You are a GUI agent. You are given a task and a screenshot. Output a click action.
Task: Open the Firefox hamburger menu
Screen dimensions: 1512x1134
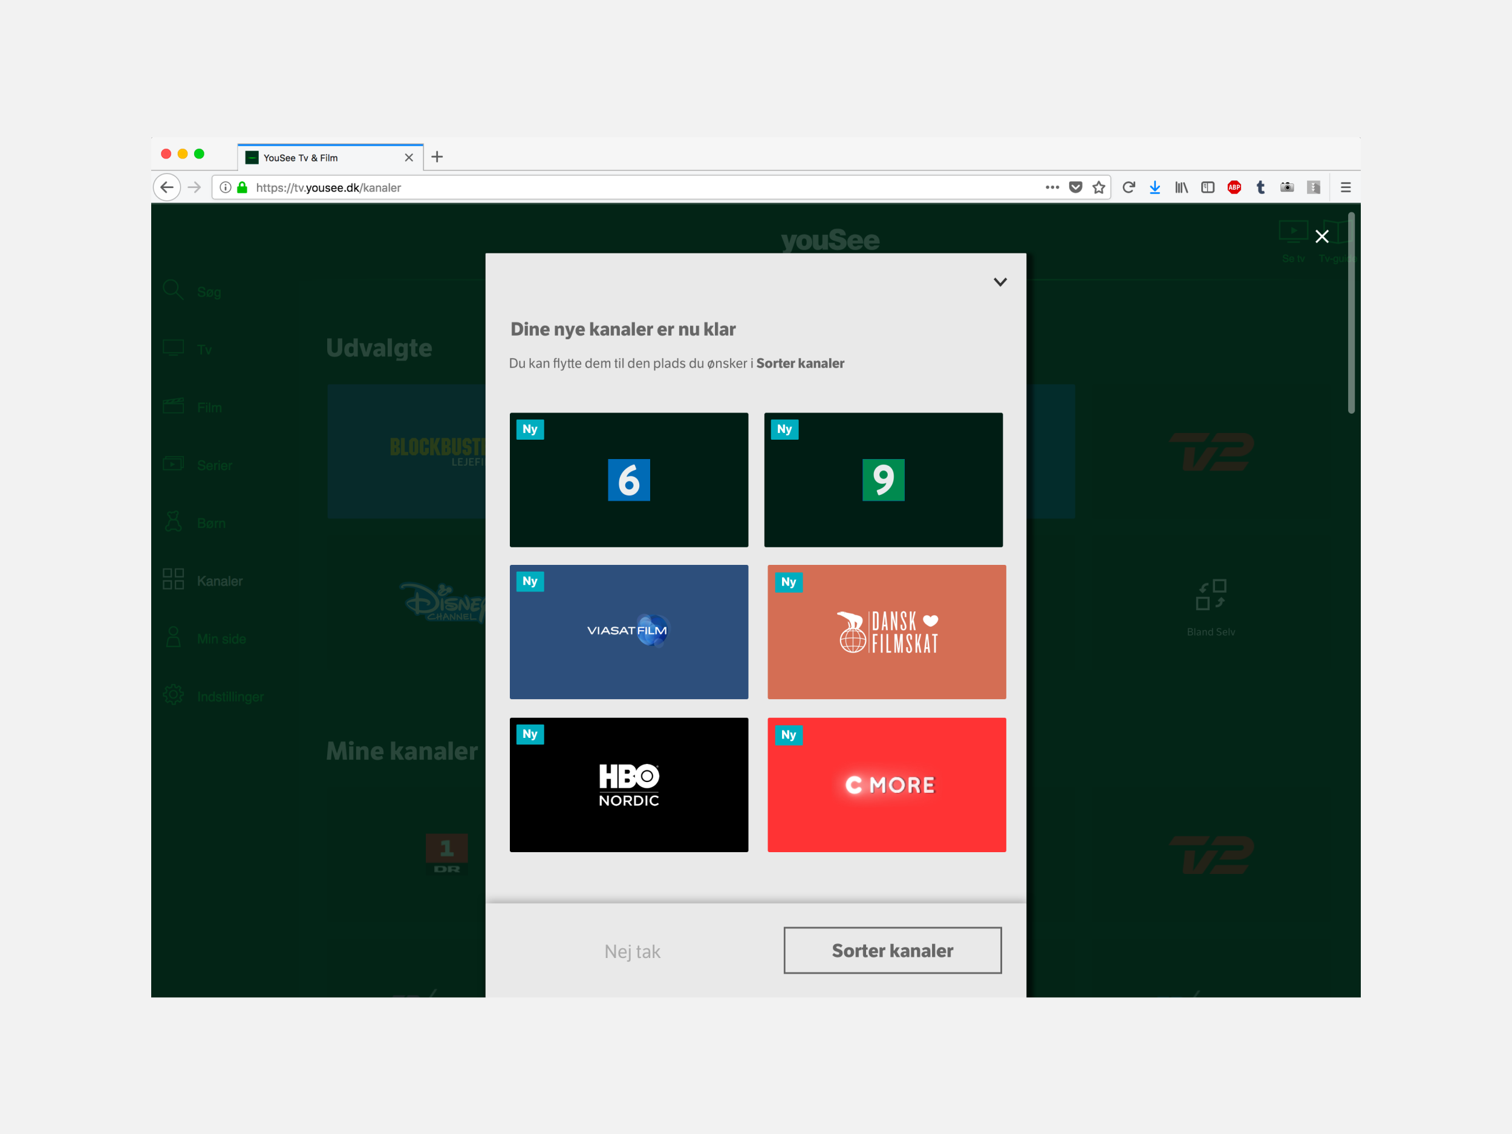click(1345, 187)
